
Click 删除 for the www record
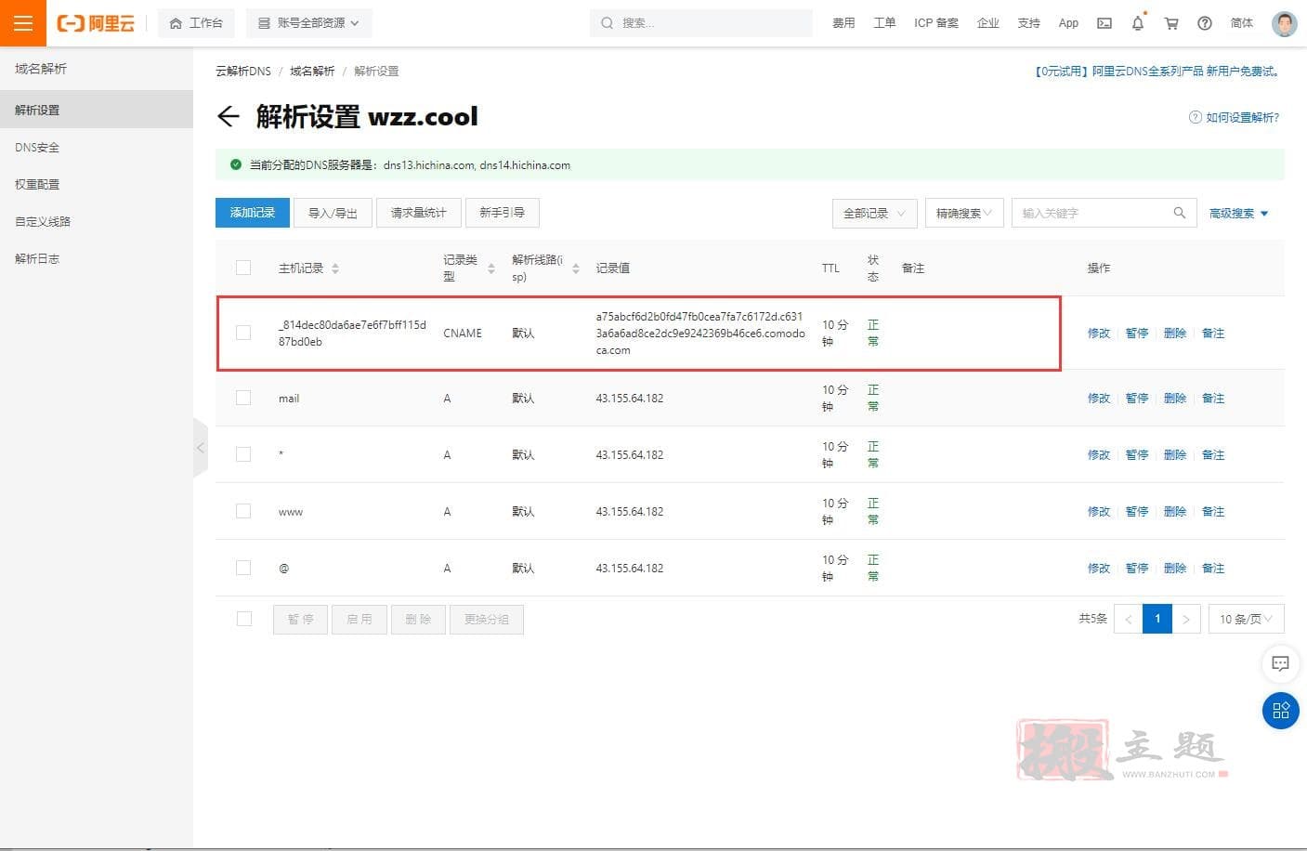(x=1175, y=511)
